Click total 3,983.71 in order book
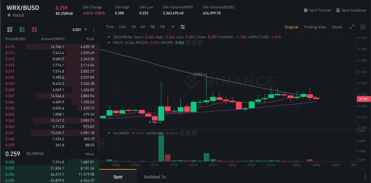The width and height of the screenshot is (371, 183). point(87,121)
